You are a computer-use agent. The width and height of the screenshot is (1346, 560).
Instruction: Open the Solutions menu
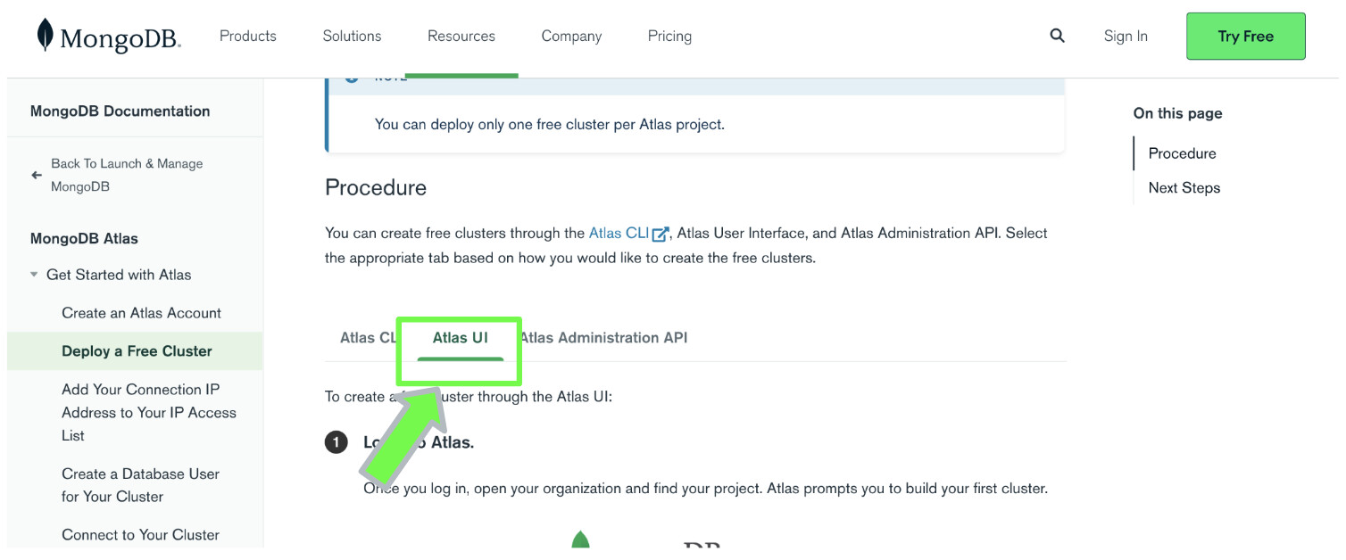[352, 36]
